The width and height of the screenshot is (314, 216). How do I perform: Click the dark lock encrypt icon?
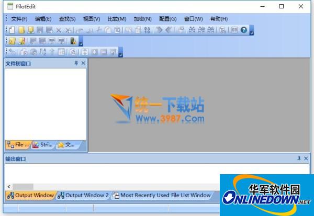point(73,41)
